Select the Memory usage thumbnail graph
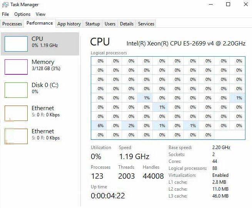Image resolution: width=252 pixels, height=208 pixels. [16, 67]
